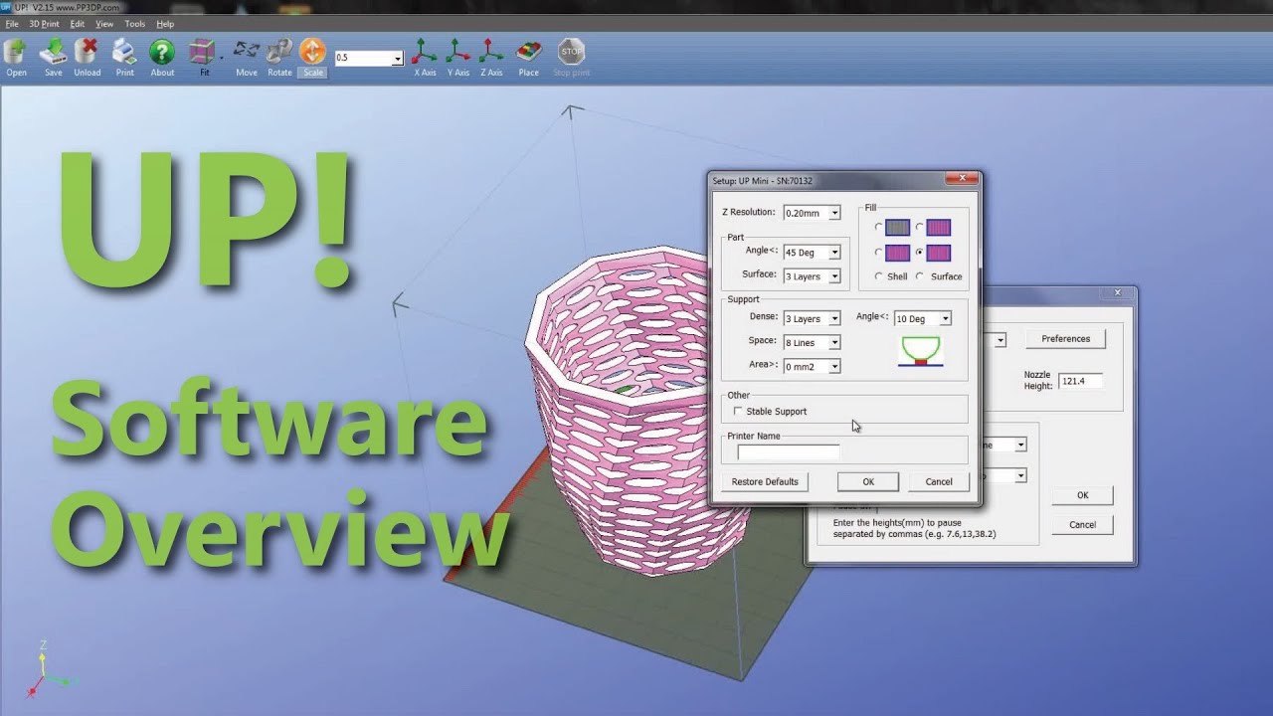1273x716 pixels.
Task: Click the grey solid fill pattern swatch
Action: point(897,228)
